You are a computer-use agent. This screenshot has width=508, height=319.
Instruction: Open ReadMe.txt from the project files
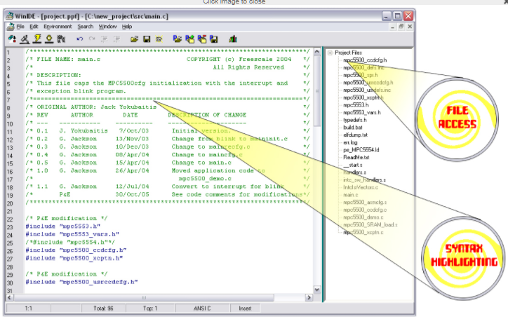click(x=355, y=158)
